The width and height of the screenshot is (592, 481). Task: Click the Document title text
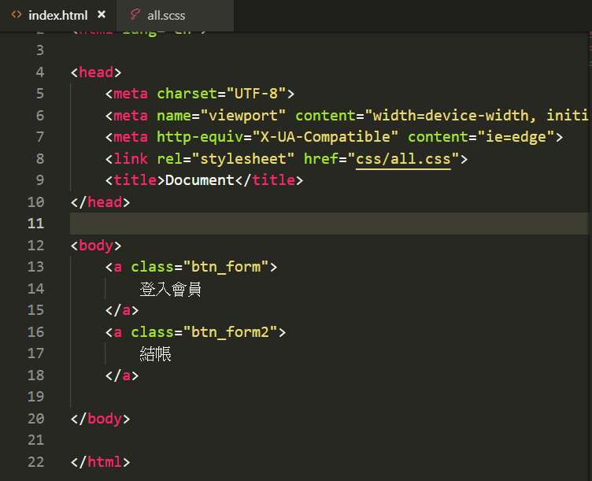(x=200, y=180)
